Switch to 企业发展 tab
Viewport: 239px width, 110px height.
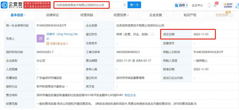pos(156,15)
